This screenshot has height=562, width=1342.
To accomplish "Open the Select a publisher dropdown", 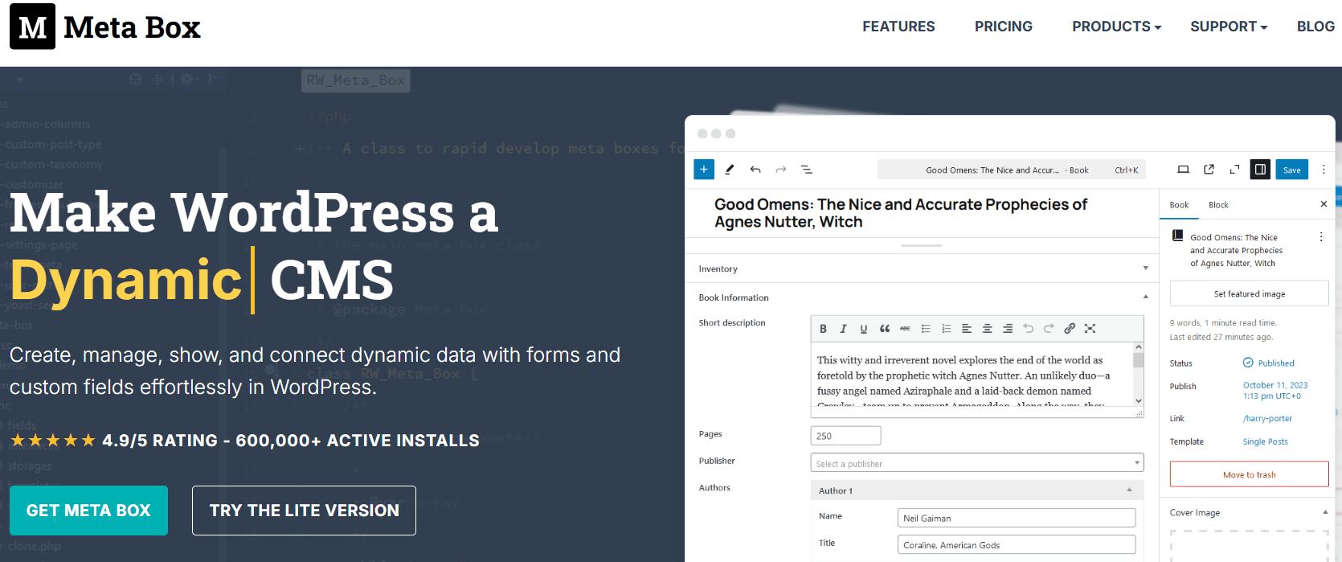I will (x=977, y=463).
